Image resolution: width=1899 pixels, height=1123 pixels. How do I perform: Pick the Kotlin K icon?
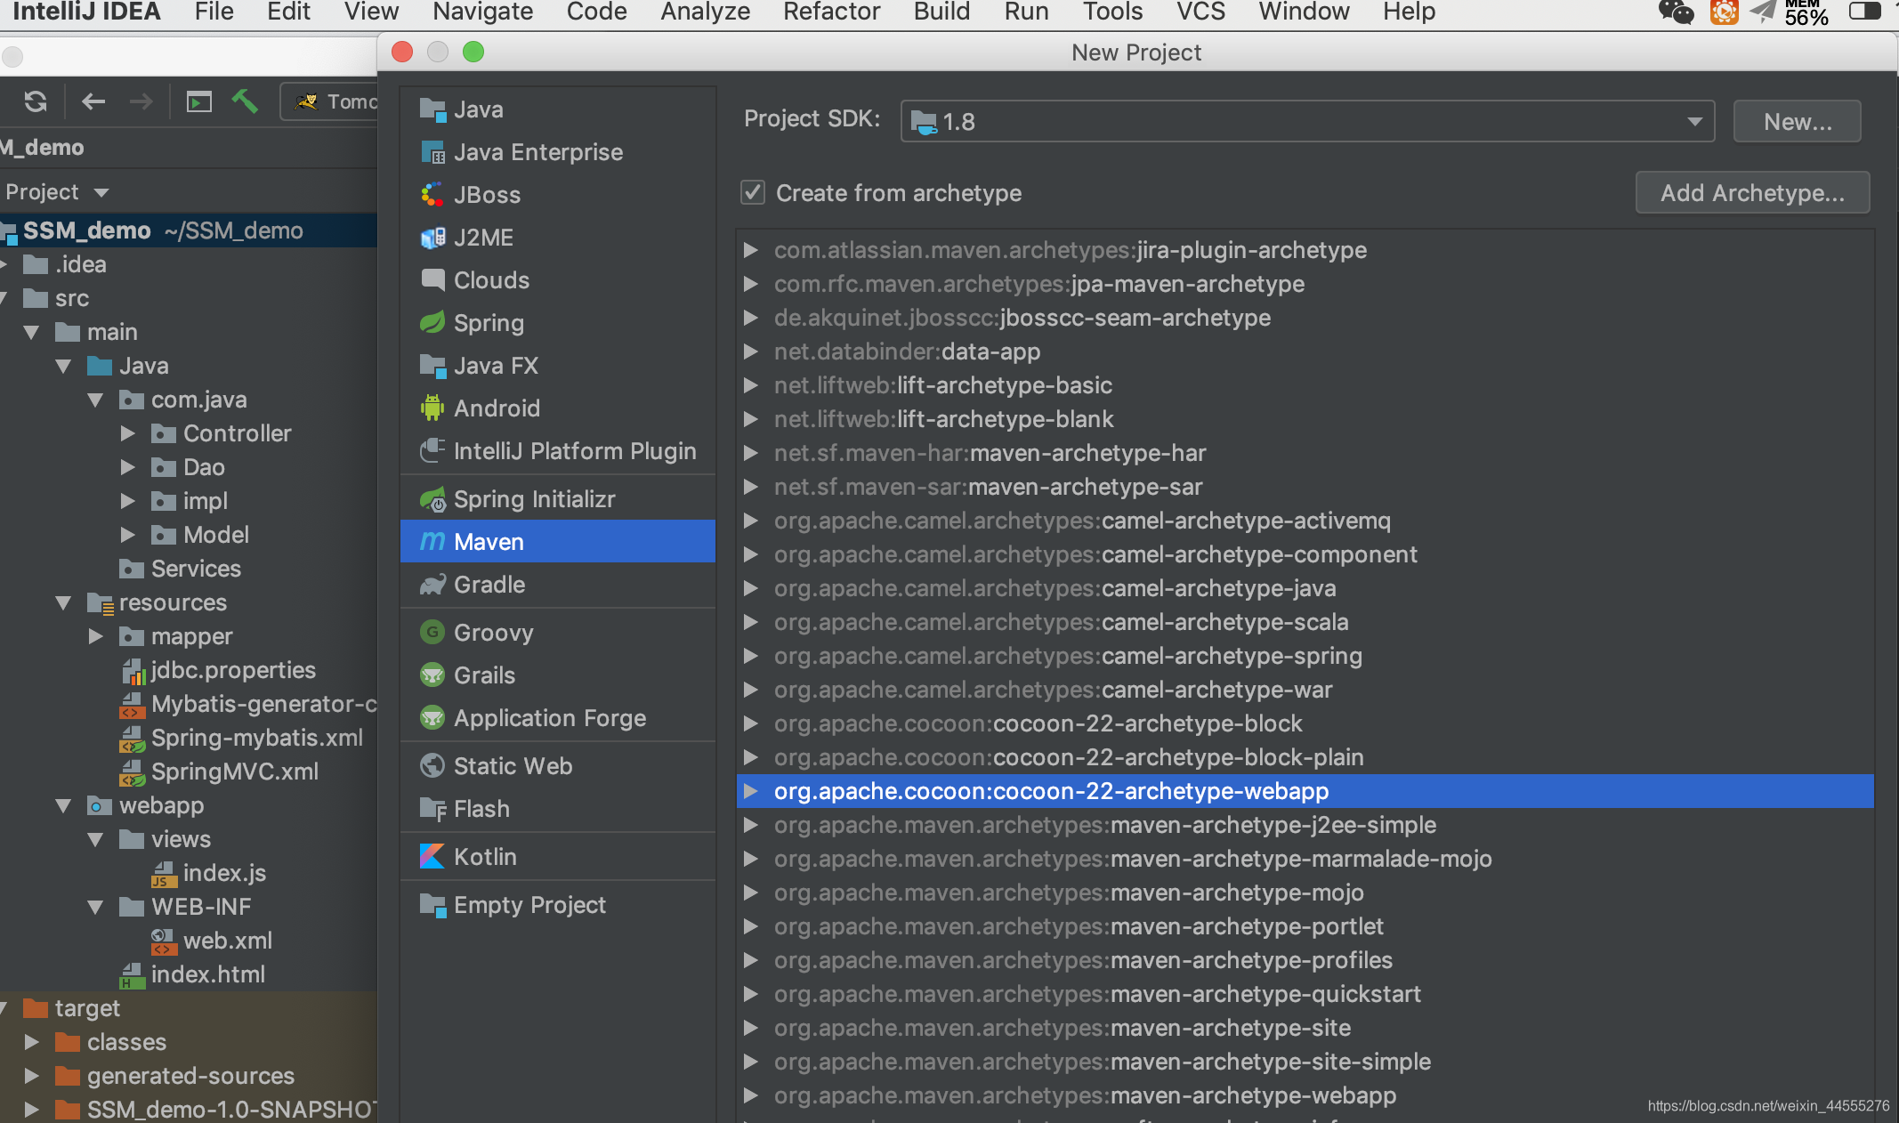pos(432,857)
